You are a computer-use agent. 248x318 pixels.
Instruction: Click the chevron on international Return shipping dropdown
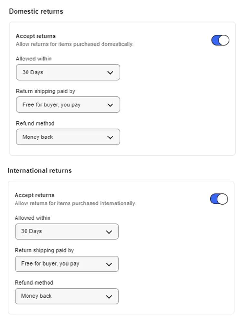pyautogui.click(x=109, y=264)
